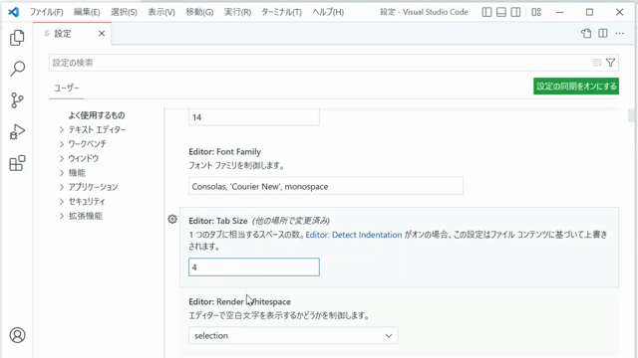This screenshot has width=638, height=358.
Task: Open the 移動(G) menu
Action: pyautogui.click(x=199, y=12)
